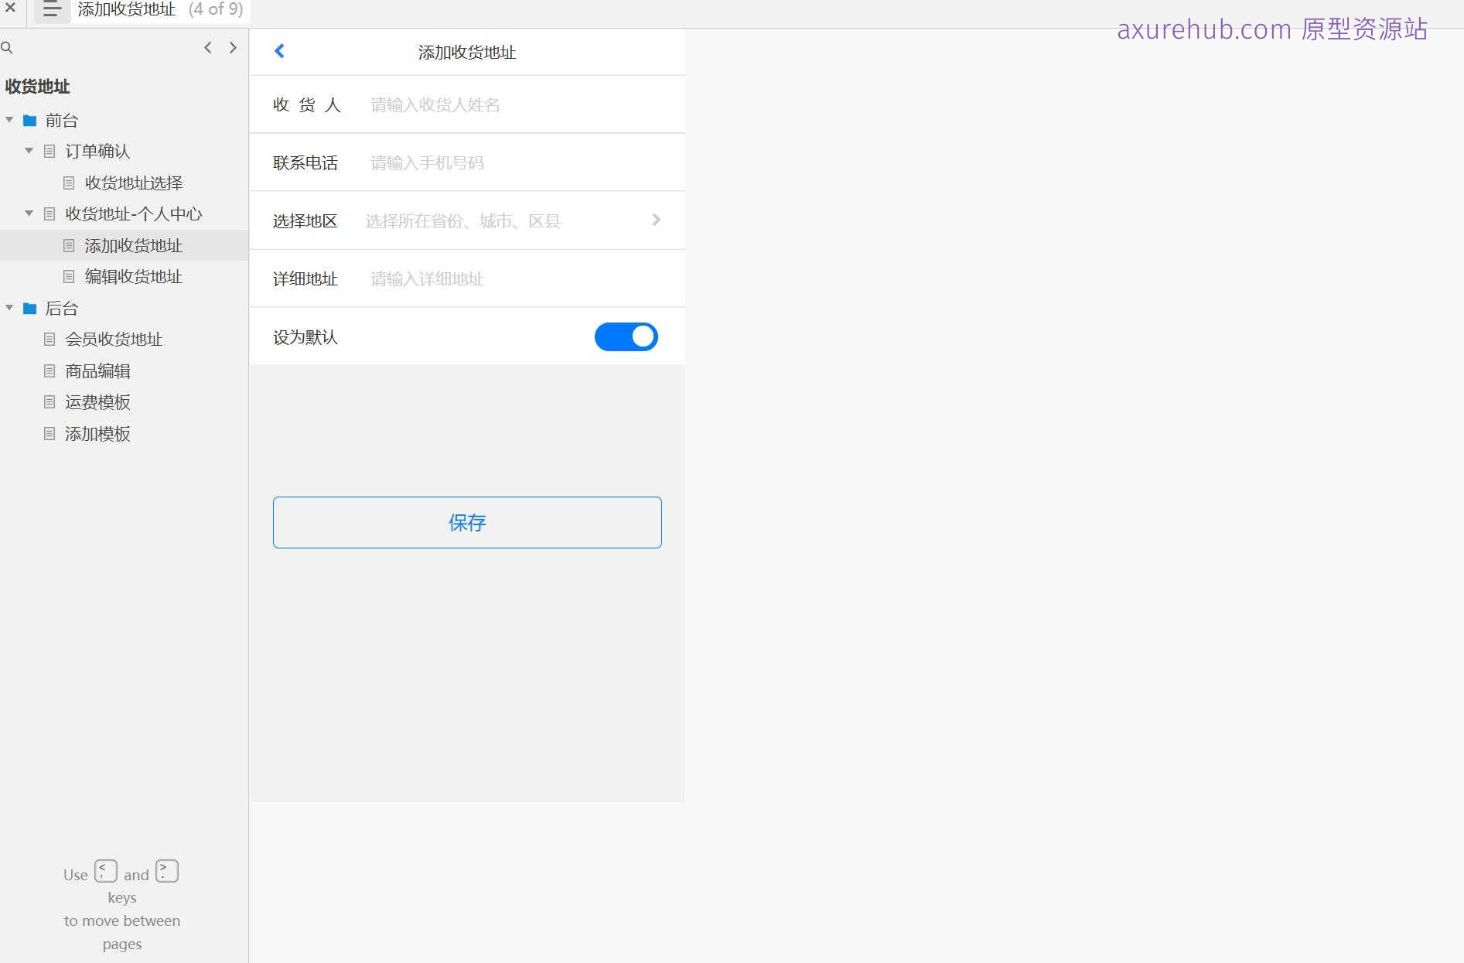The height and width of the screenshot is (963, 1464).
Task: Open the 会员收货地址 page
Action: [114, 339]
